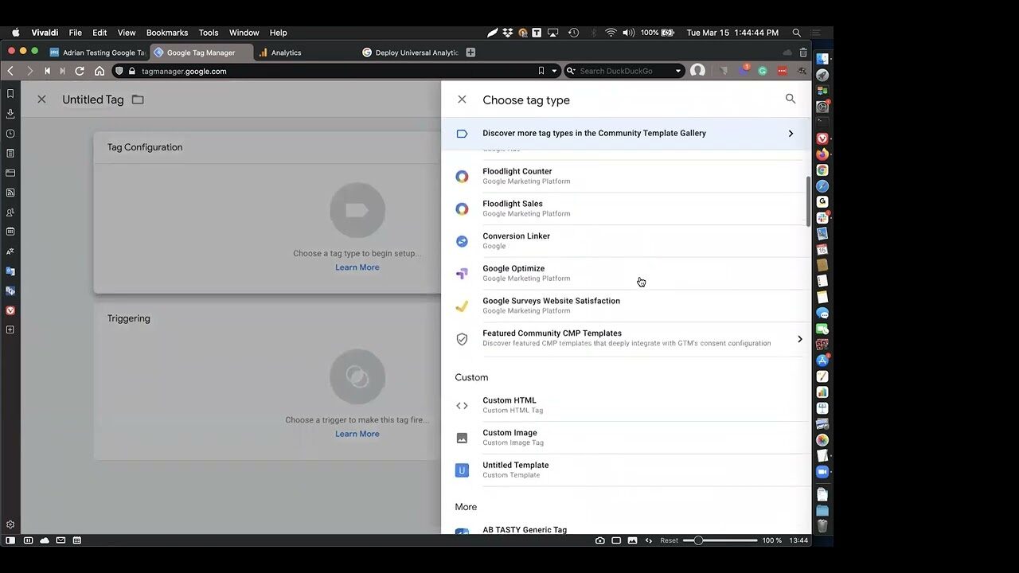Go back in browser history

pyautogui.click(x=10, y=71)
